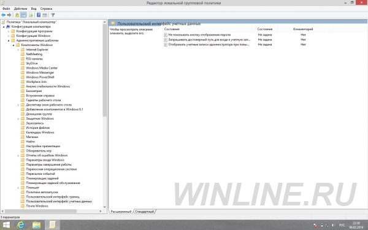Click the computer icon beside 'Конфигурация компьютера'
This screenshot has width=368, height=230.
click(8, 26)
